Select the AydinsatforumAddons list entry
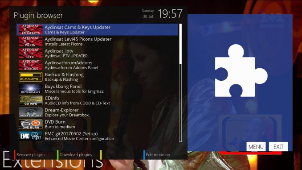The height and width of the screenshot is (170, 302). click(97, 65)
